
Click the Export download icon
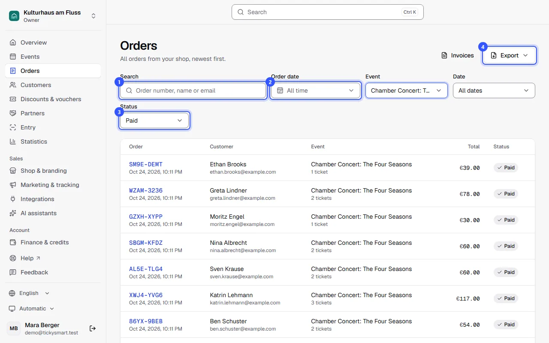(x=494, y=55)
